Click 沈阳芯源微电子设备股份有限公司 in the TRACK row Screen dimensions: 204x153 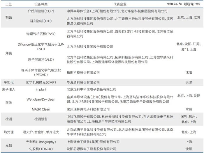coord(91,149)
